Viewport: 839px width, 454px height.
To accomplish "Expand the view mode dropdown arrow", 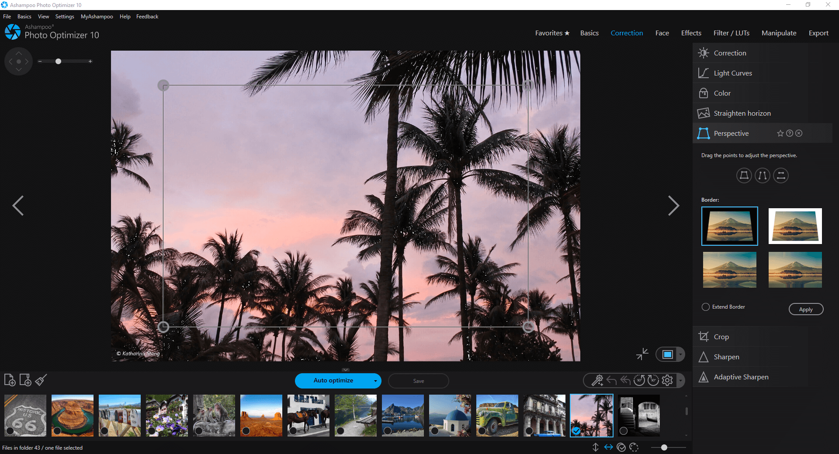I will coord(680,354).
